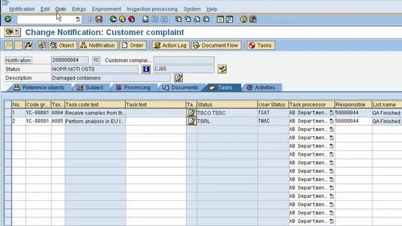The width and height of the screenshot is (402, 226).
Task: Open the Document Flow button
Action: click(x=216, y=45)
